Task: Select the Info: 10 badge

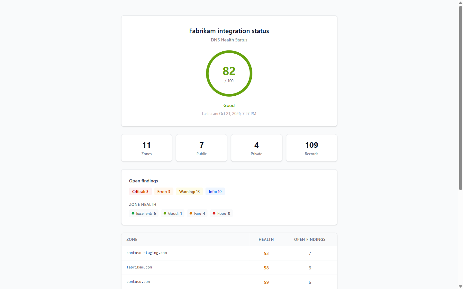Action: click(215, 192)
